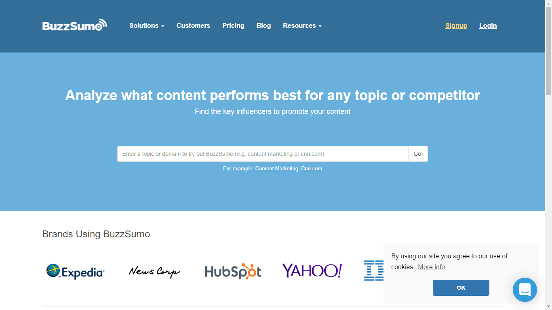Click the Login link
The image size is (552, 310).
click(488, 25)
